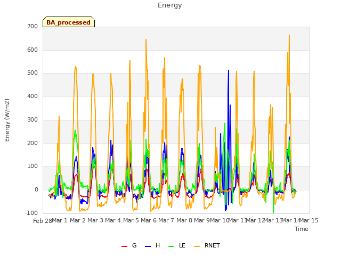Click the 300 y-axis value
Screen dimensions: 341x256
(33, 119)
